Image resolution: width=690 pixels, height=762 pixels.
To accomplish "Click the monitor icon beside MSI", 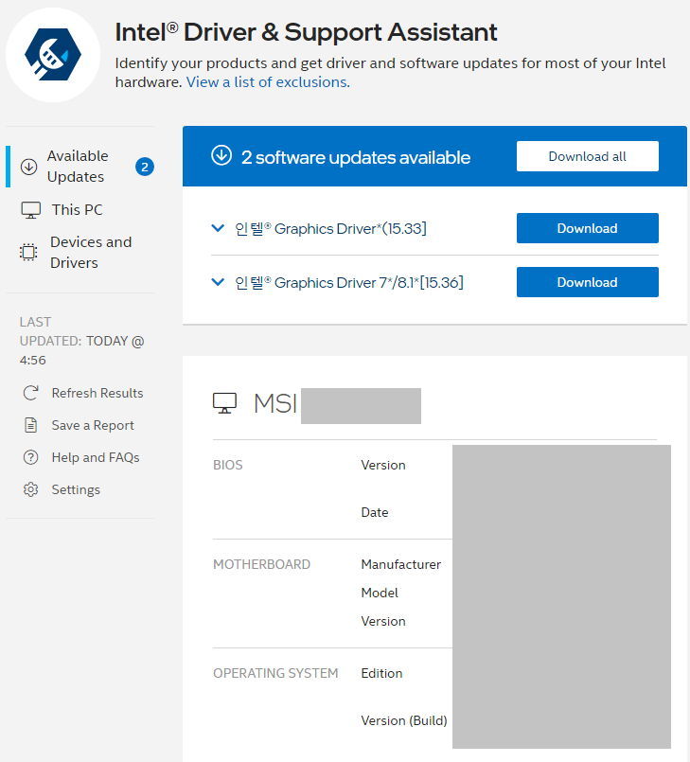I will (224, 403).
